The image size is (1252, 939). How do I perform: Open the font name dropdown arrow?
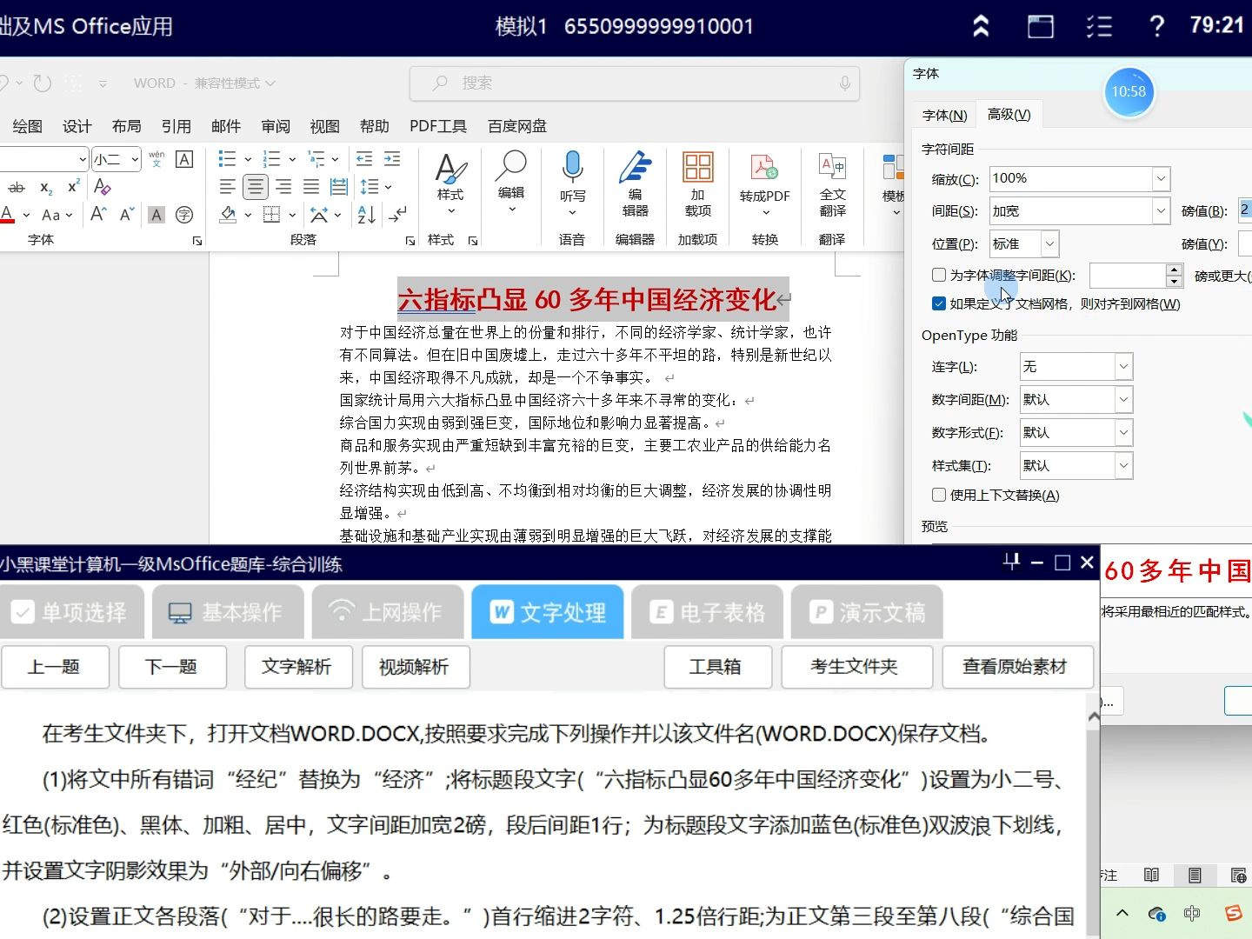83,159
